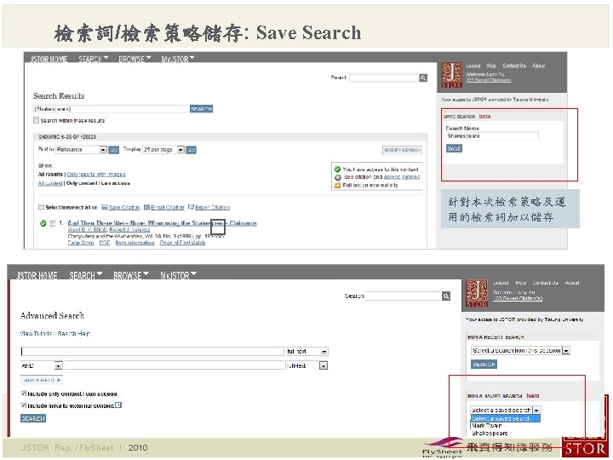Click the magnifier search icon in upper Search Results page
613x460 pixels.
(423, 78)
